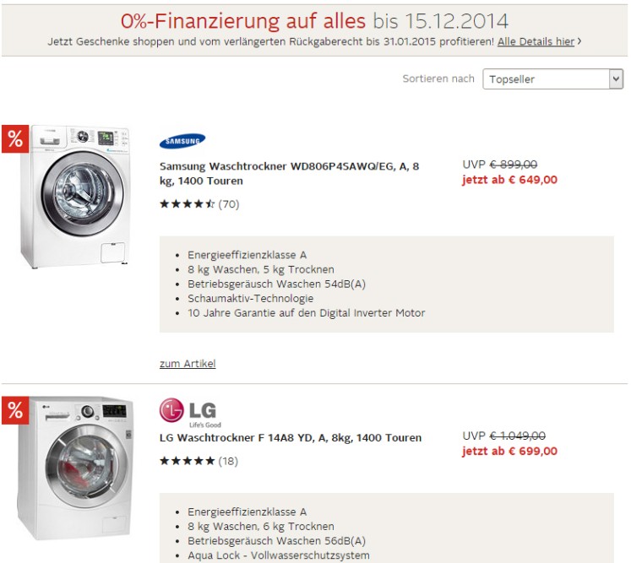631x563 pixels.
Task: Click the red percent badge on Samsung washer
Action: (15, 139)
